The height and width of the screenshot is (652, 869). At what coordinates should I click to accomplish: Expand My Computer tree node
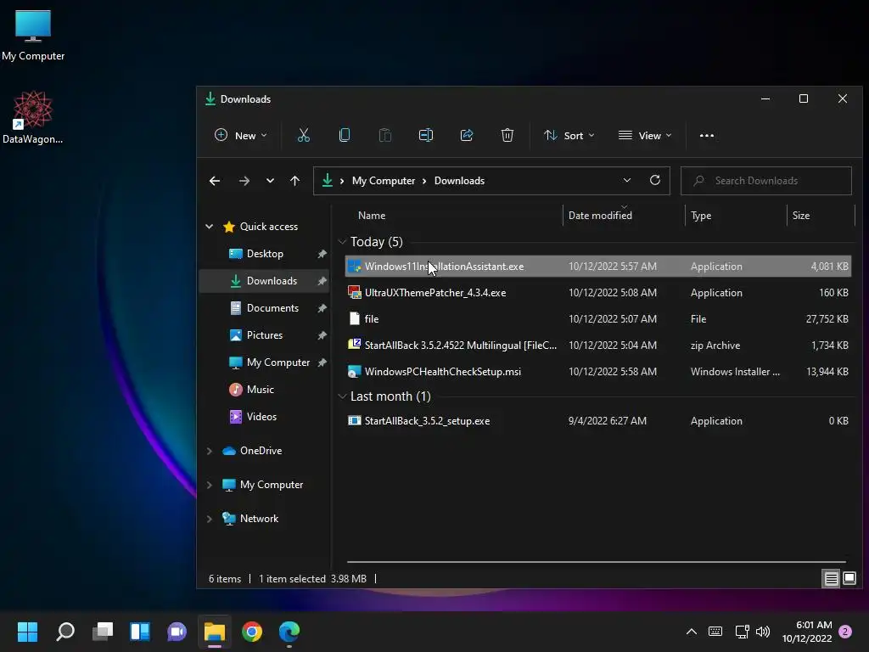click(210, 485)
